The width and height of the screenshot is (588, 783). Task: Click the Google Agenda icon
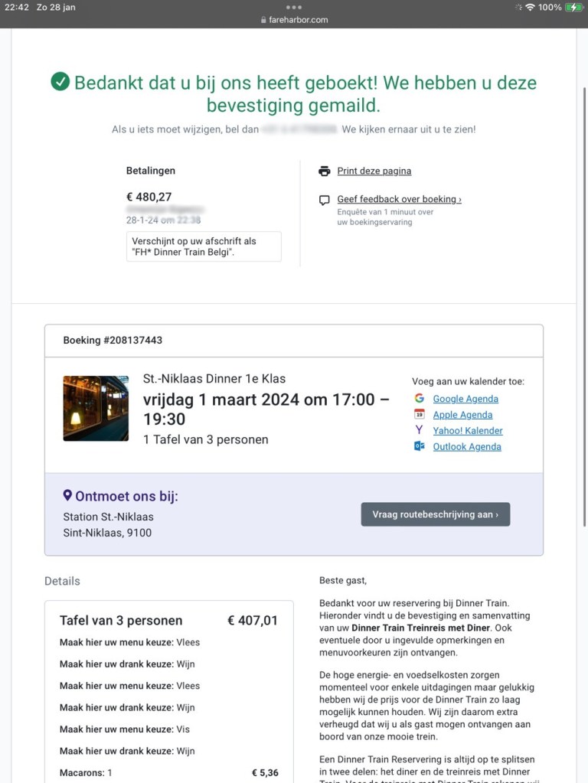420,398
